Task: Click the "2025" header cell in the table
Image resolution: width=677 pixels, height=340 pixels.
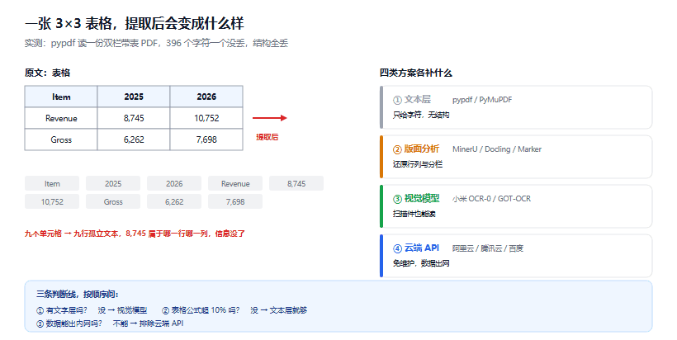Action: coord(134,97)
